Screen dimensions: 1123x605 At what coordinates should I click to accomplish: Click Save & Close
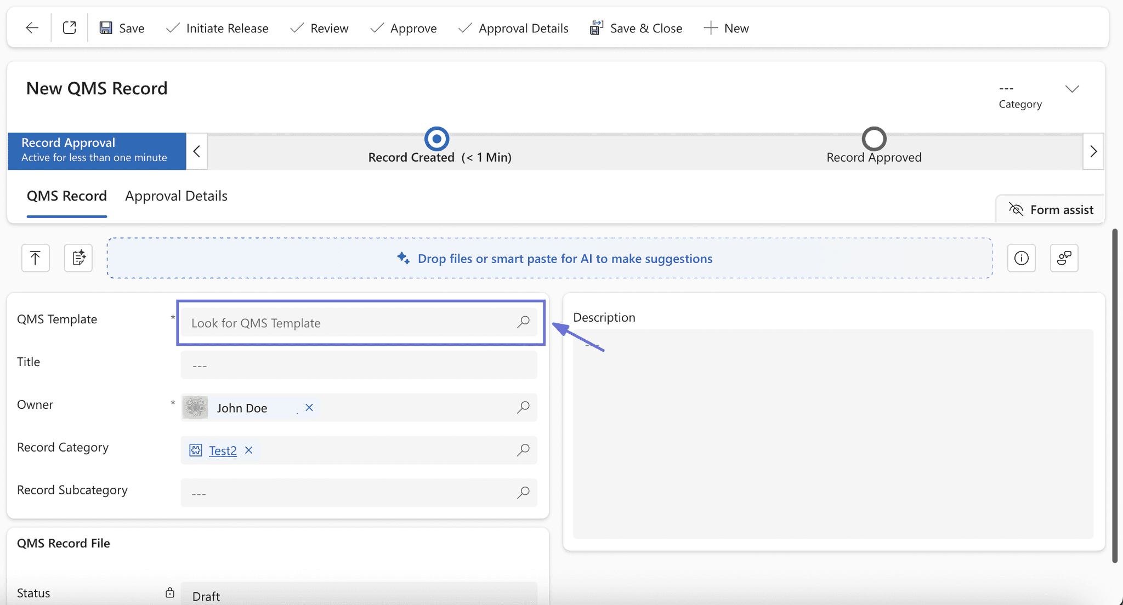point(636,28)
